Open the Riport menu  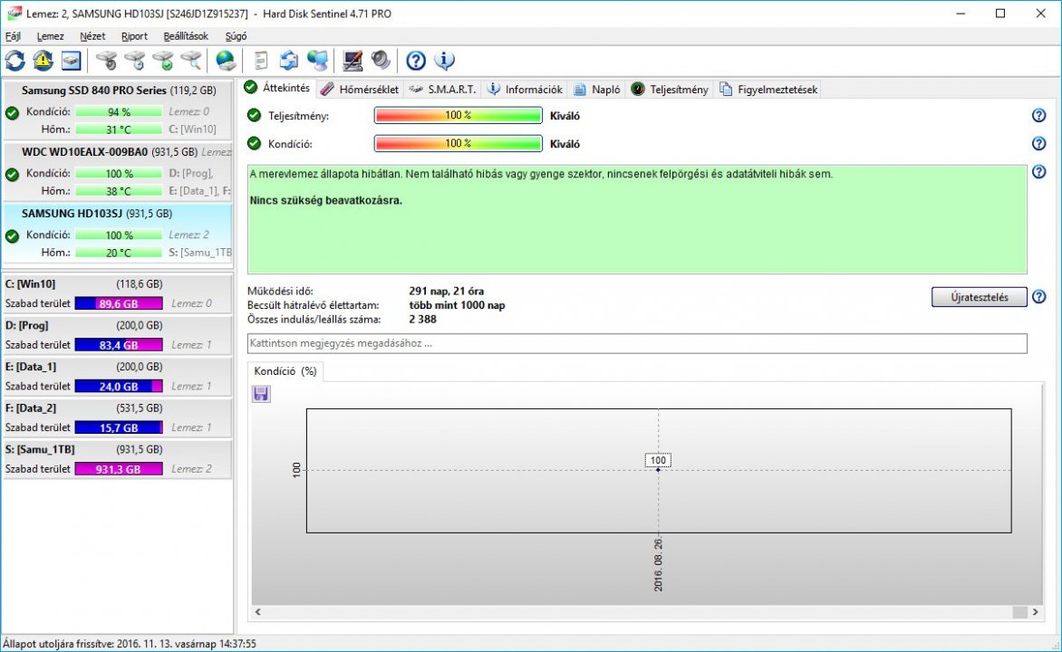134,36
